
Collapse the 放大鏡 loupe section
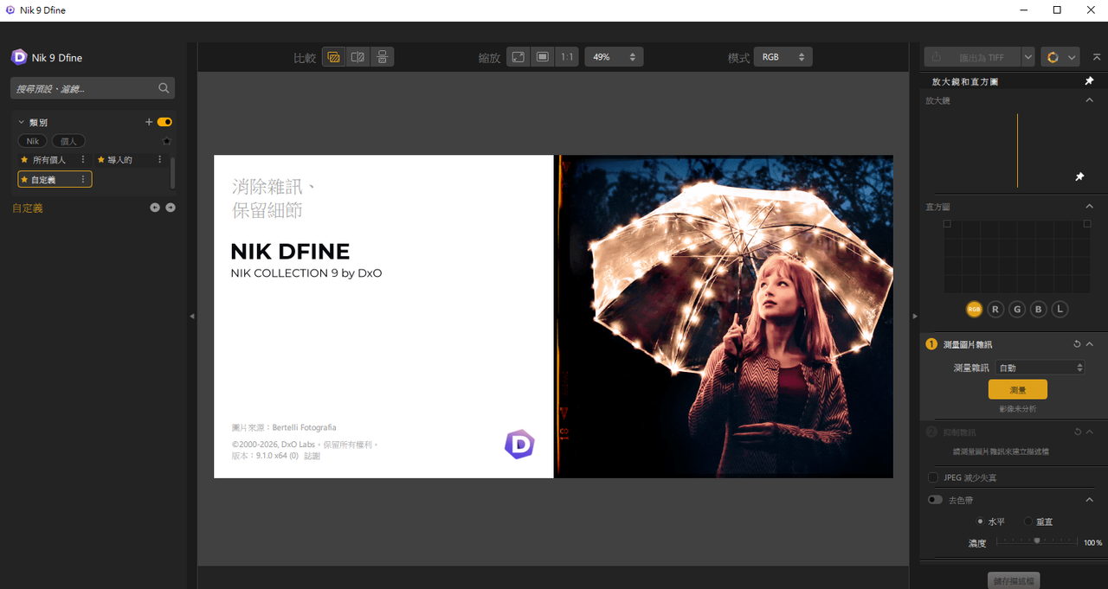(x=1090, y=100)
